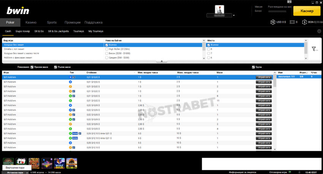Collapse the filter panel with the up chevron

pos(162,61)
